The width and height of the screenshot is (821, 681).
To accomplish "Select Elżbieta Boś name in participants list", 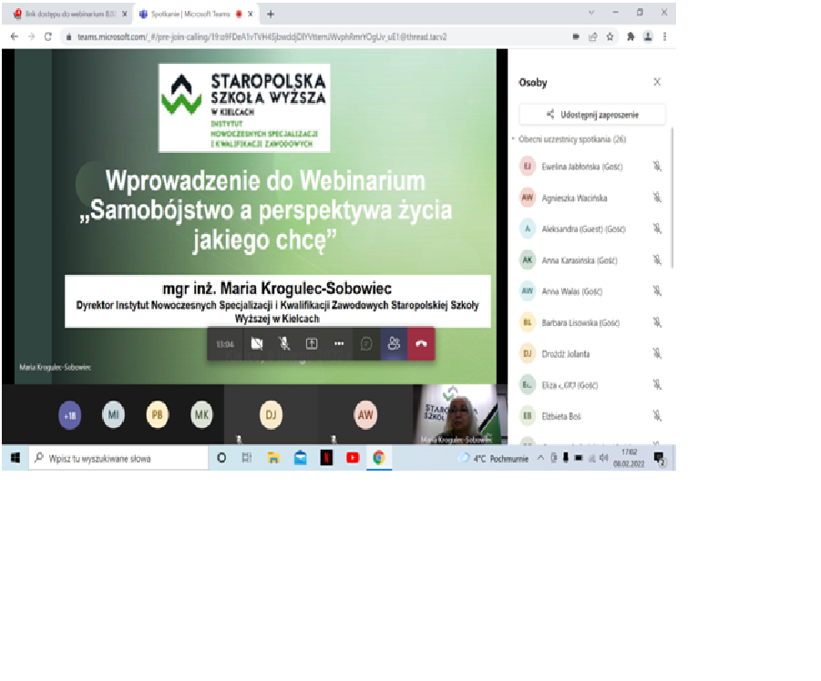I will click(x=561, y=416).
